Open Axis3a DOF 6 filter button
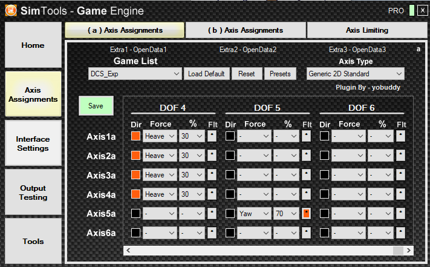 tap(400, 175)
